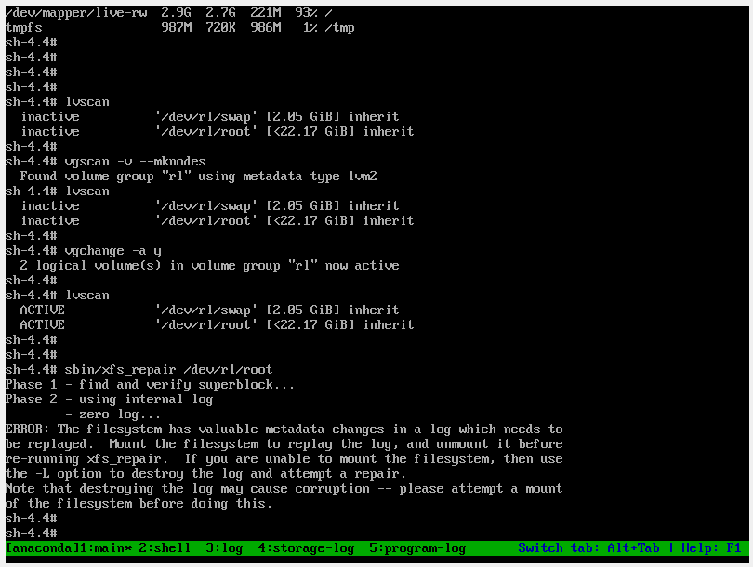Image resolution: width=753 pixels, height=567 pixels.
Task: Click the xfs_repair command line
Action: [139, 368]
